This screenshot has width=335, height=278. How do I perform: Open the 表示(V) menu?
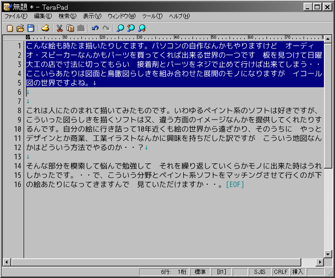point(92,16)
